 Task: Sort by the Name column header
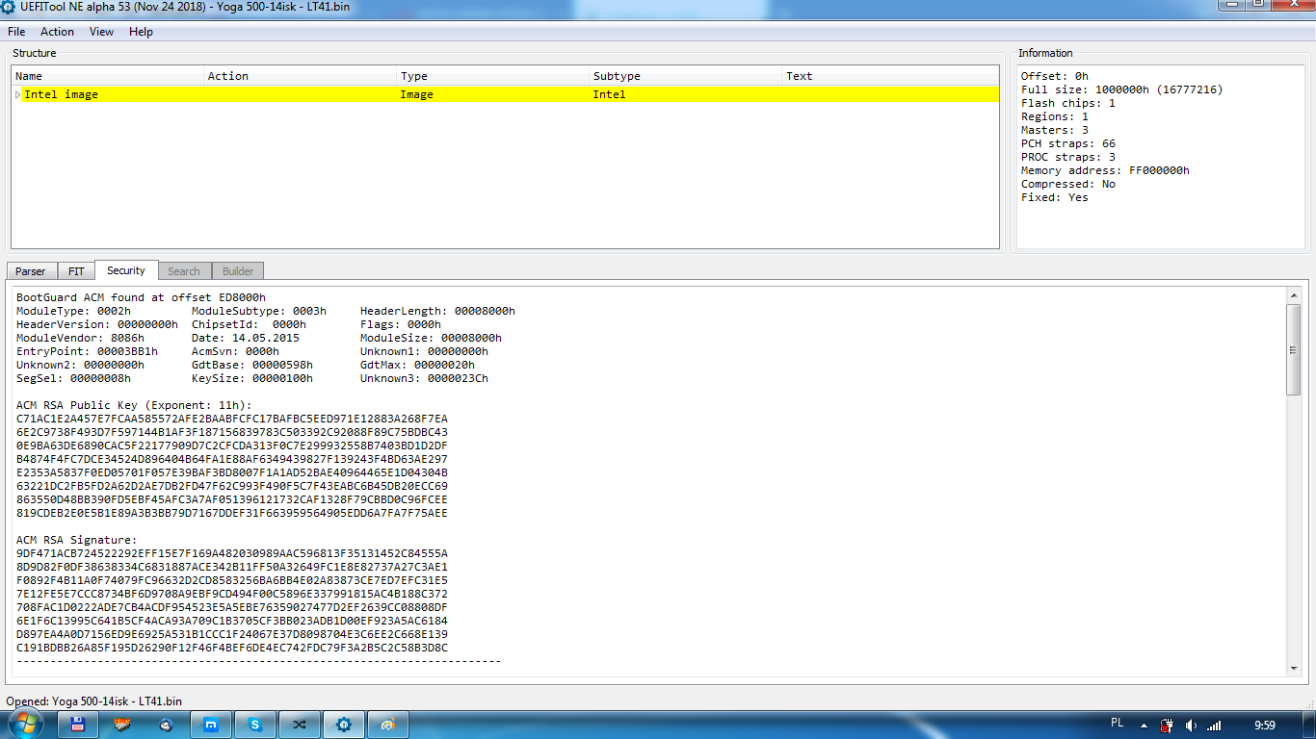pos(108,76)
